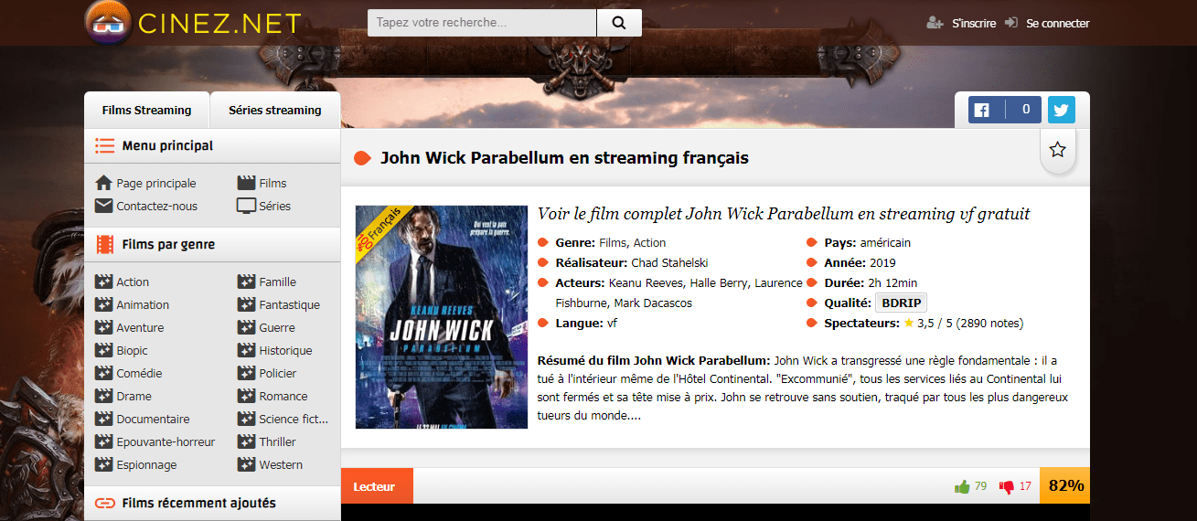Click the S'inscrire link
Image resolution: width=1197 pixels, height=521 pixels.
click(973, 23)
